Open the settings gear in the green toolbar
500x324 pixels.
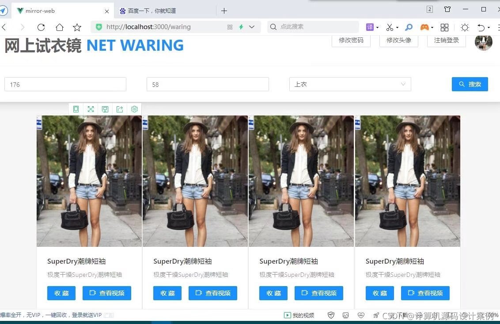[x=134, y=109]
